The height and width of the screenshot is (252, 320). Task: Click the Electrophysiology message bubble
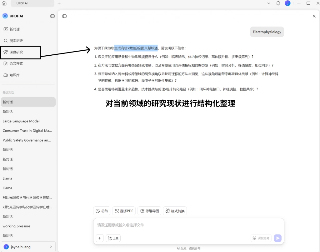pos(267,32)
